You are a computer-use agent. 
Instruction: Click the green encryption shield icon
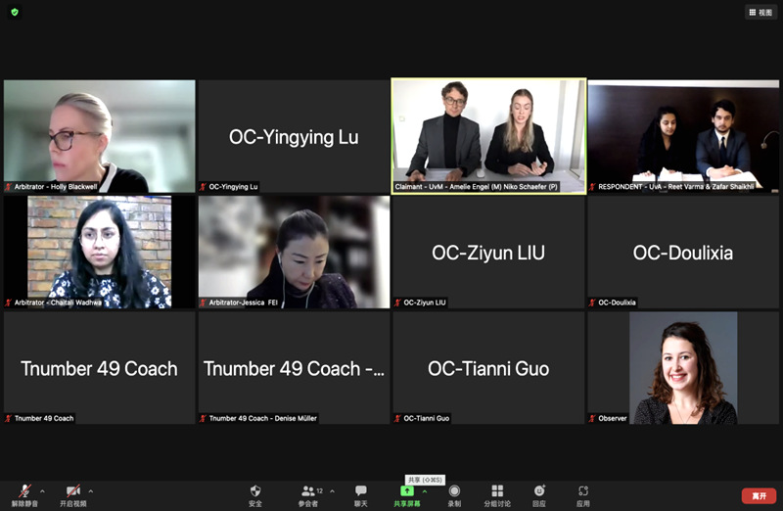[15, 13]
